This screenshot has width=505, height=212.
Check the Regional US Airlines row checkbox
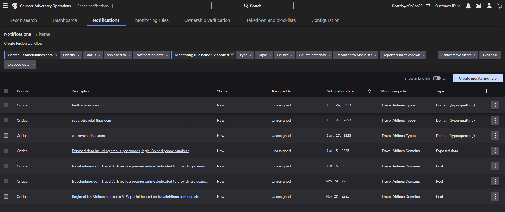coord(6,197)
